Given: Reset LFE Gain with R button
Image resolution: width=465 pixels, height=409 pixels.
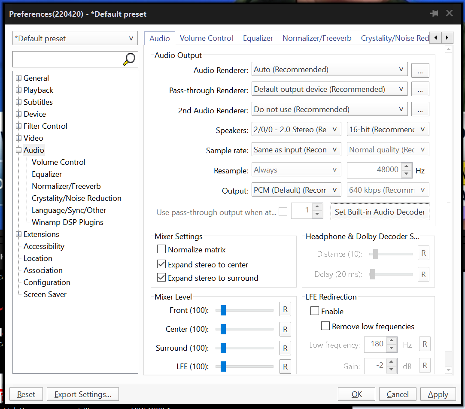Looking at the screenshot, I should click(x=425, y=365).
